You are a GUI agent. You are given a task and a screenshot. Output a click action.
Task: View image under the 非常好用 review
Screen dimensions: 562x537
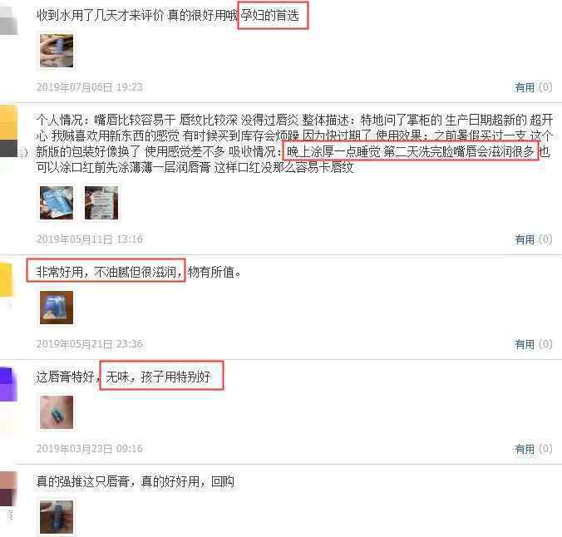[x=57, y=308]
